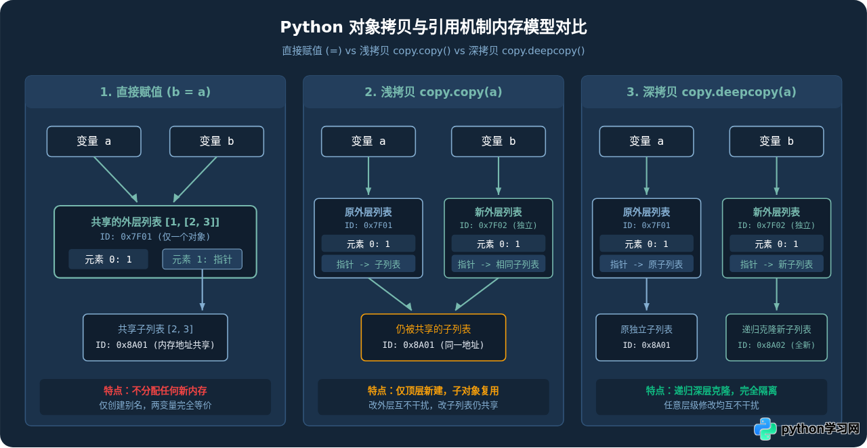Click "ID: 0x7F01" under 浅拷贝 原外层列表
The width and height of the screenshot is (867, 448).
[368, 225]
